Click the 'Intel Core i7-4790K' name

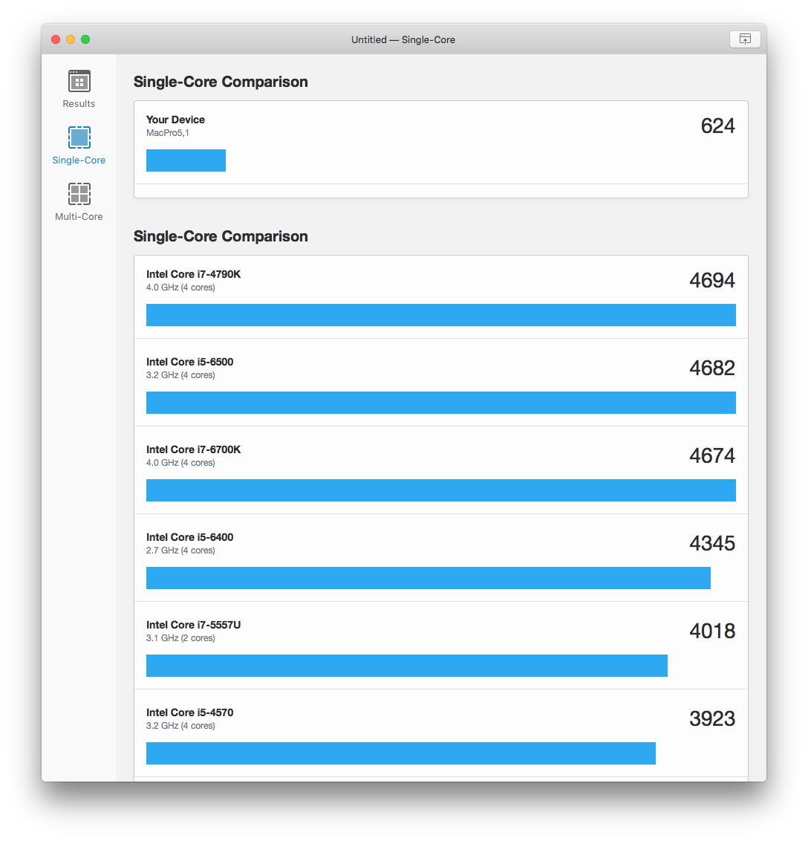pyautogui.click(x=194, y=274)
